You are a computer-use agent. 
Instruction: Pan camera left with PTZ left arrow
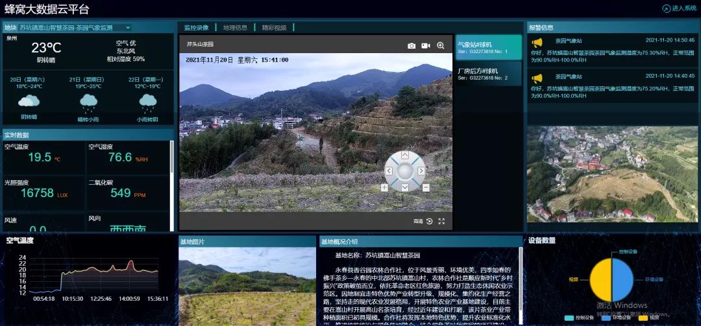pos(389,171)
